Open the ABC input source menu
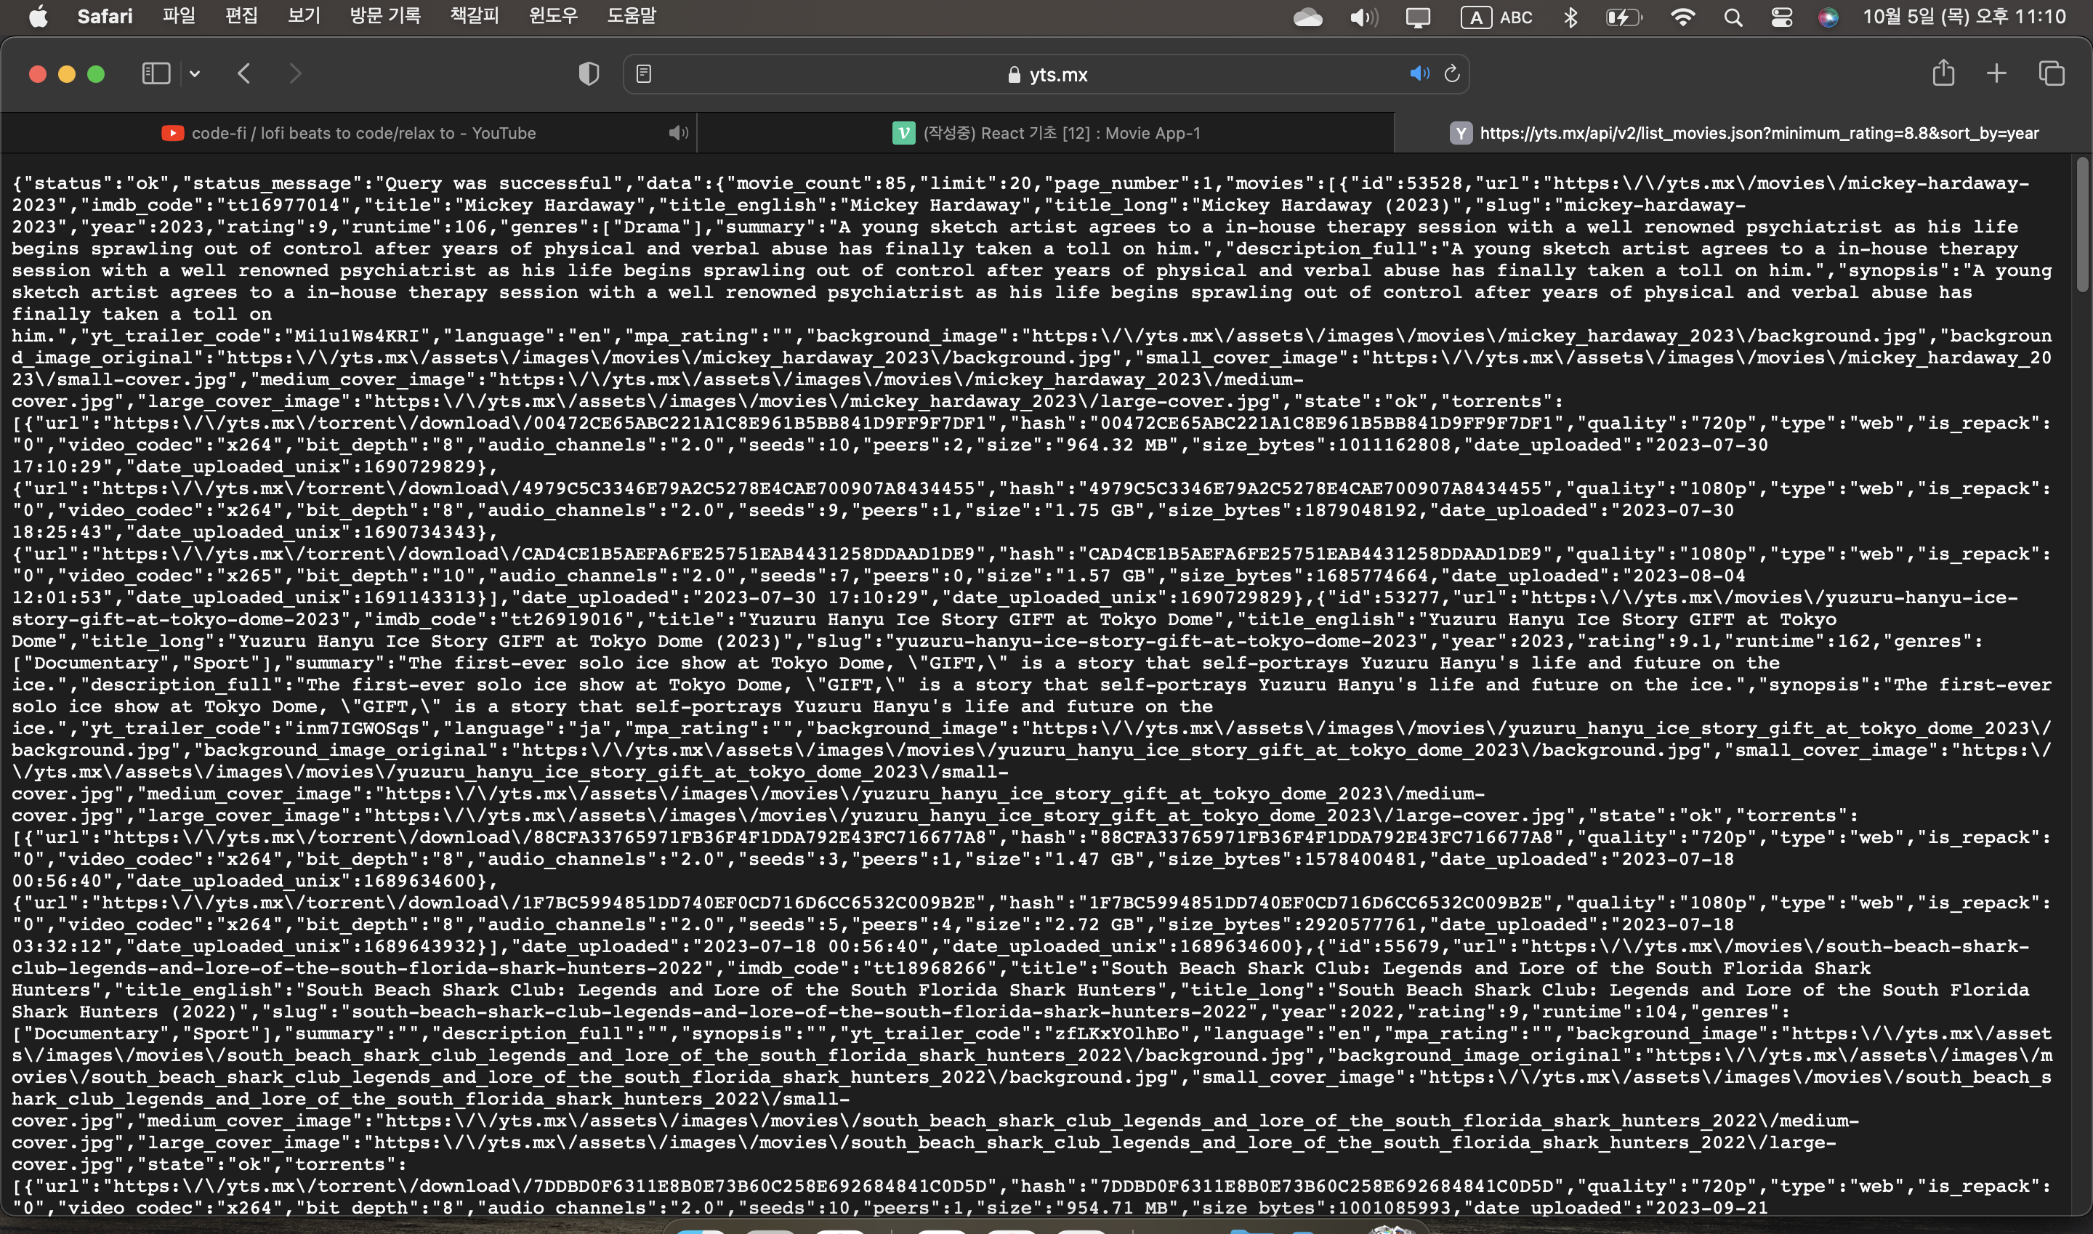Image resolution: width=2093 pixels, height=1234 pixels. [1497, 17]
